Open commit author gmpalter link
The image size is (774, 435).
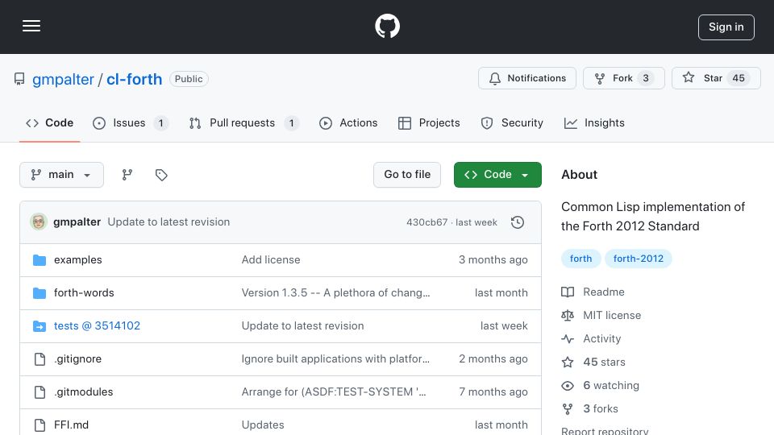77,222
